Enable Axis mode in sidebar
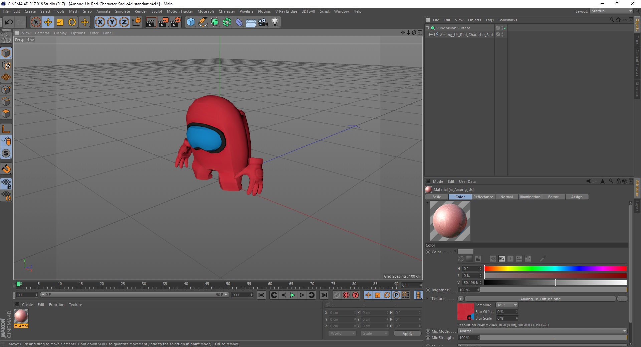Image resolution: width=641 pixels, height=347 pixels. click(x=6, y=129)
